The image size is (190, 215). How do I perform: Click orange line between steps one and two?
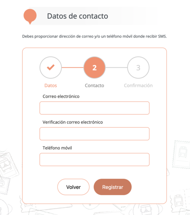73,67
